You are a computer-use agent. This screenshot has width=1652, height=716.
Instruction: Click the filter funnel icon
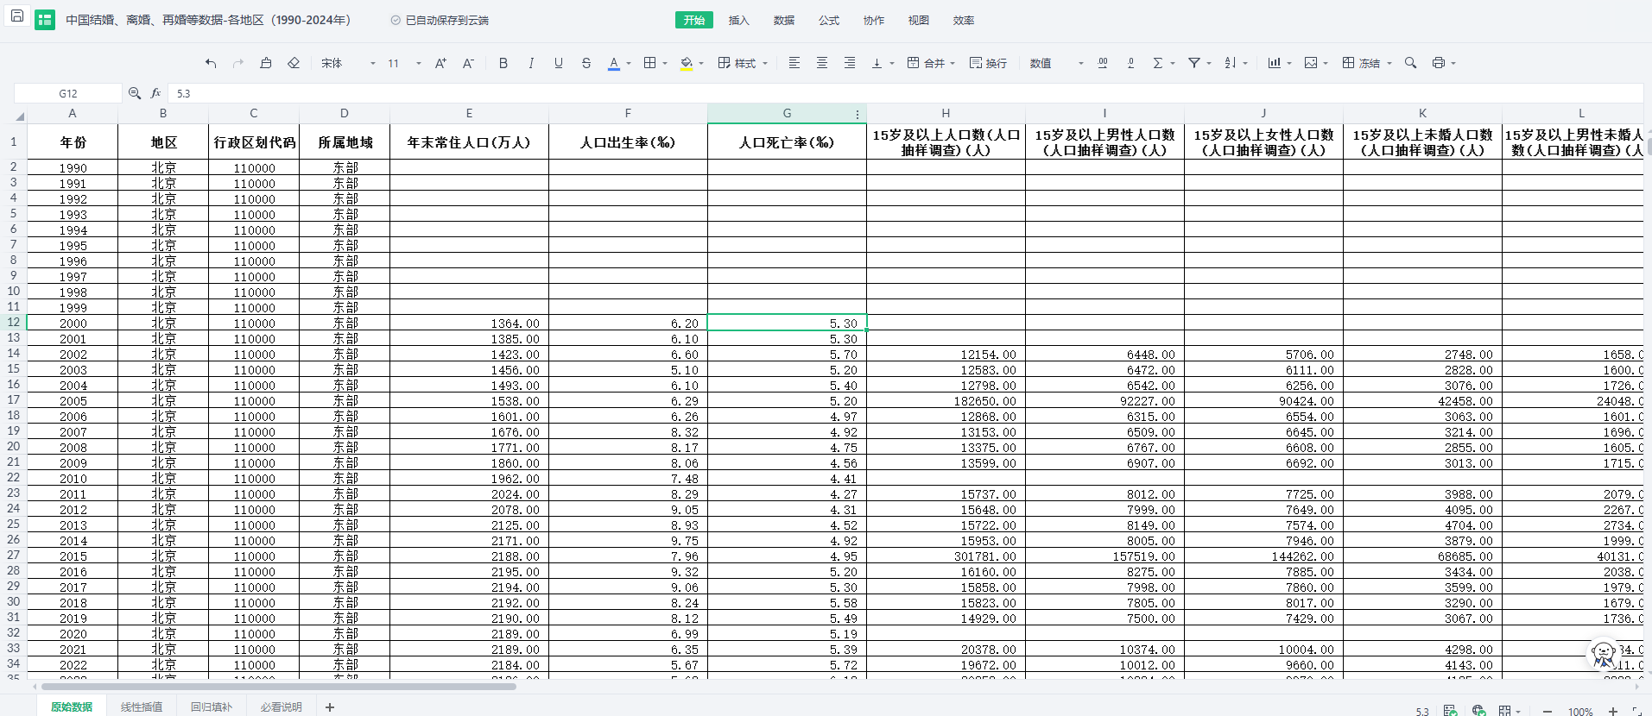(x=1194, y=63)
